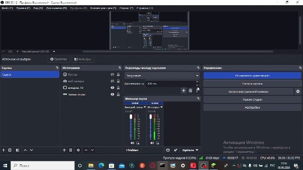The width and height of the screenshot is (303, 170).
Task: Decrease transition duration with down arrow
Action: (197, 85)
